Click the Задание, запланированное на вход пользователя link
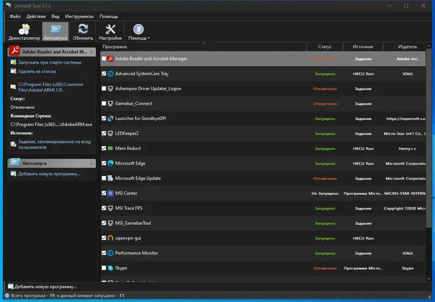Viewport: 435px width, 302px height. [54, 144]
